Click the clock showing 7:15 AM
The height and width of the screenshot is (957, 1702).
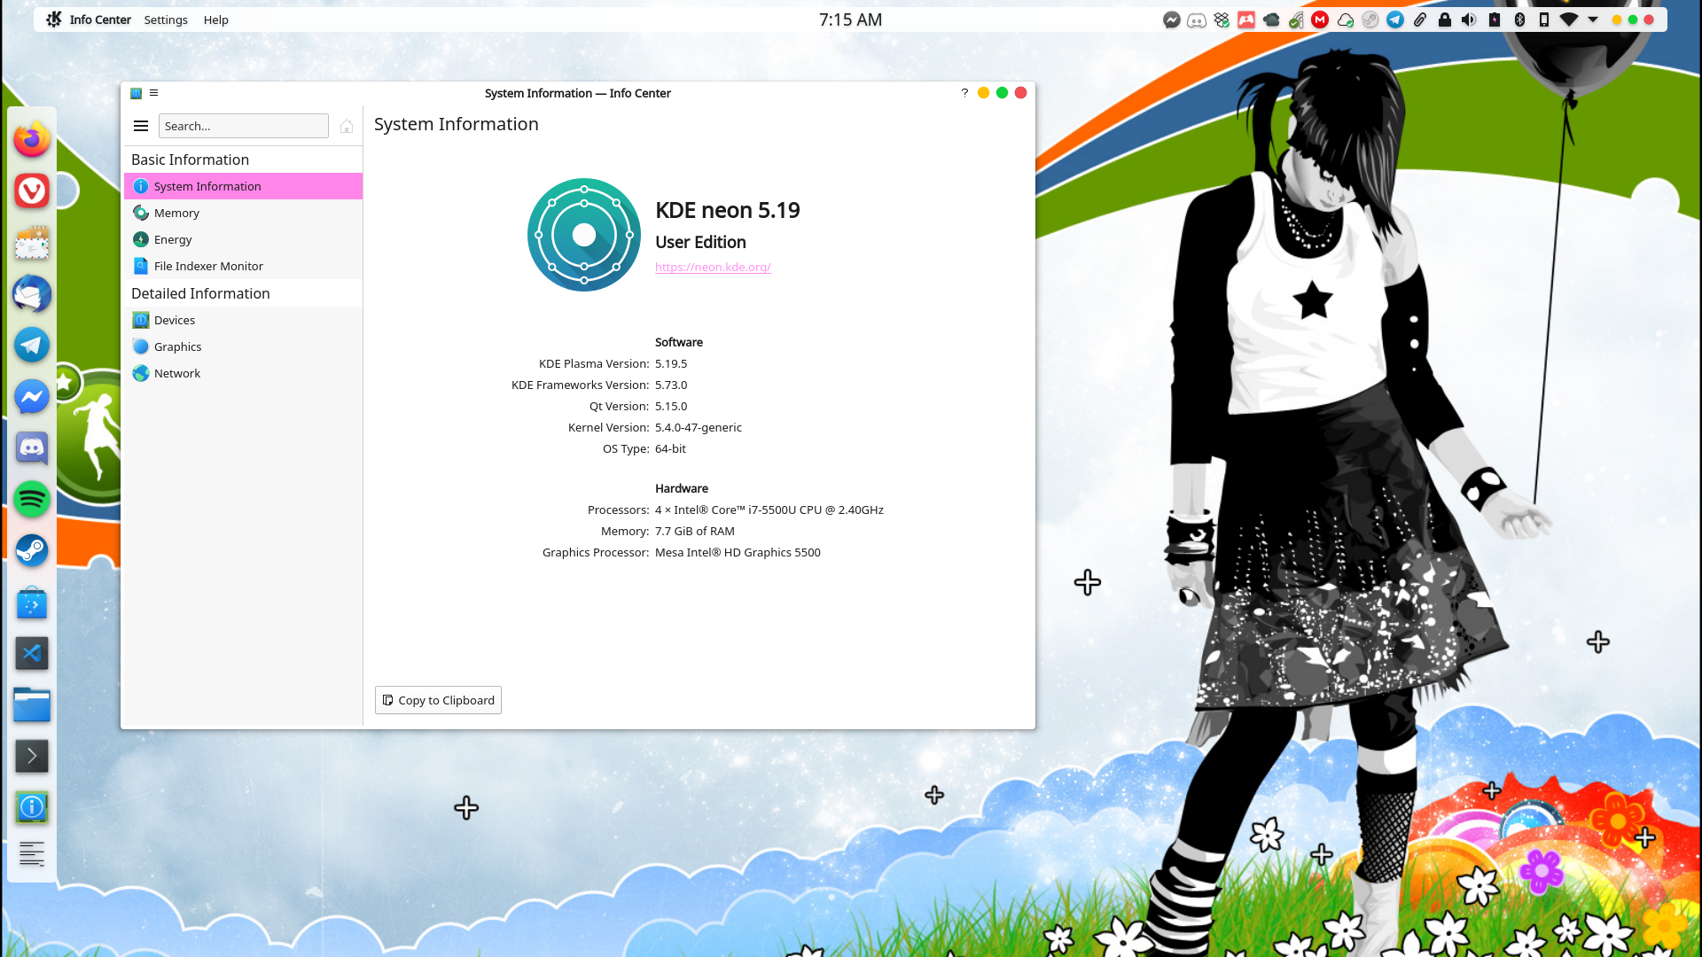pyautogui.click(x=850, y=19)
